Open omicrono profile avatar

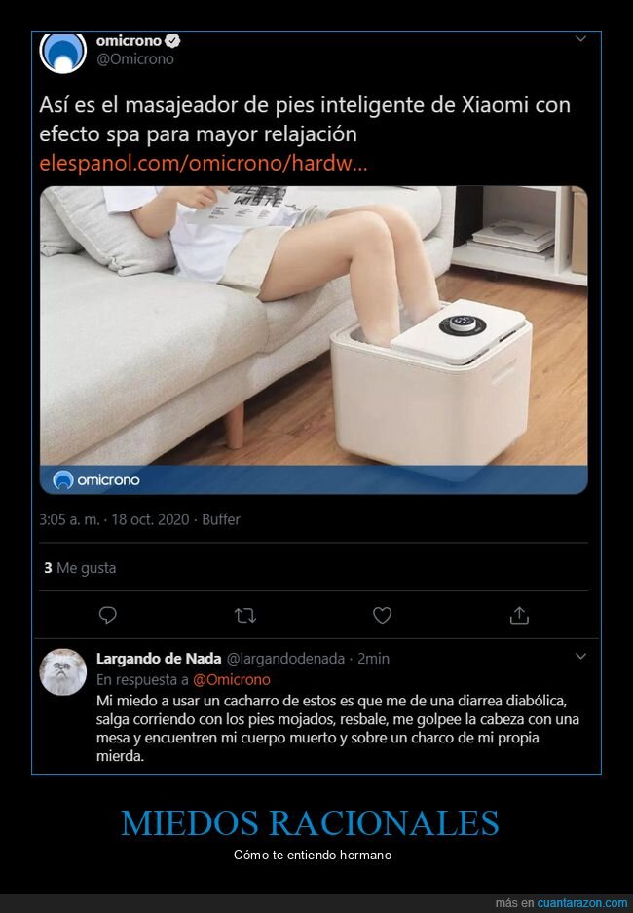(63, 52)
